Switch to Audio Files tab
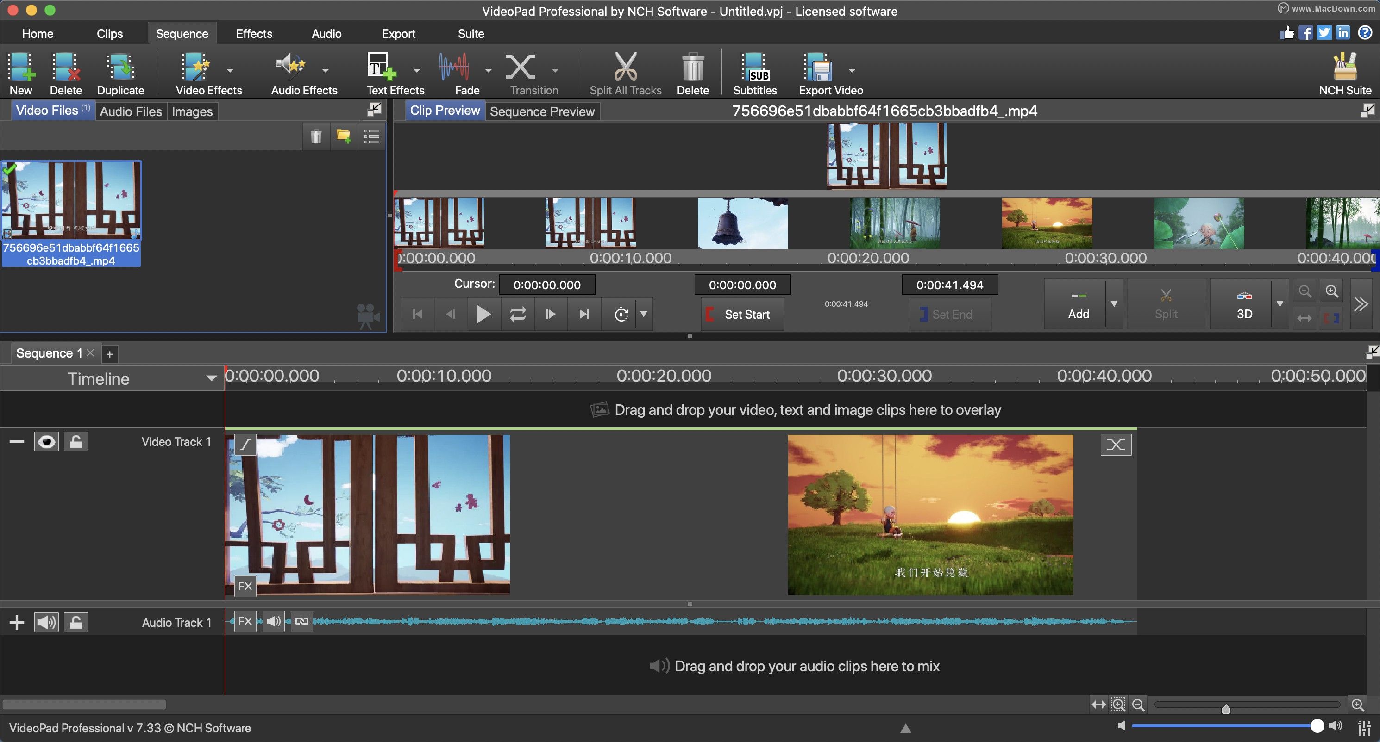1380x742 pixels. [131, 111]
